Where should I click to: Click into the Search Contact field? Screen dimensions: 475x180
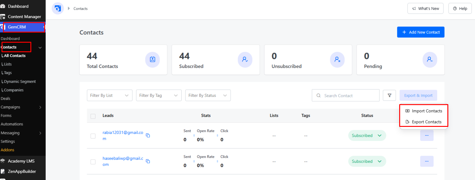pos(346,96)
